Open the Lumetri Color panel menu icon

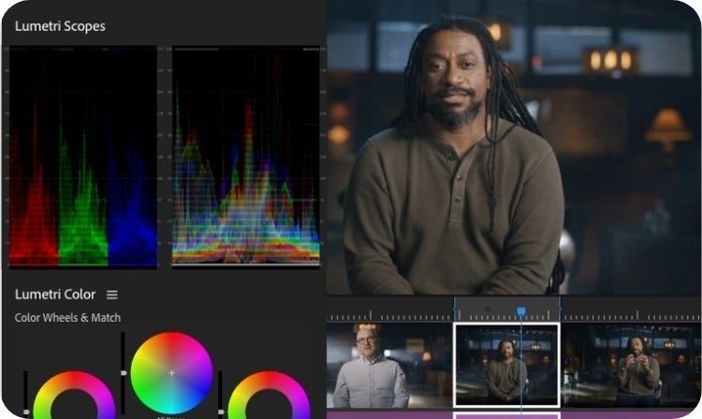pyautogui.click(x=112, y=295)
